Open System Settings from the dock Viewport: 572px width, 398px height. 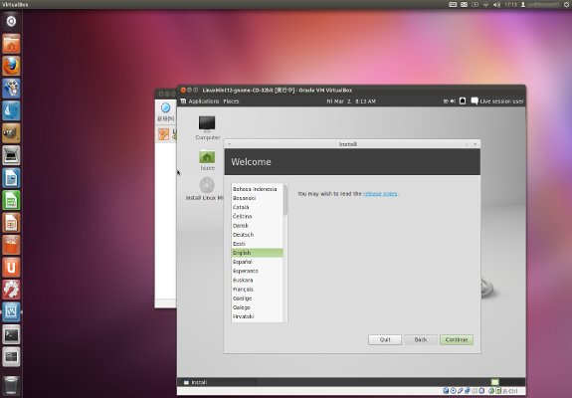click(11, 290)
